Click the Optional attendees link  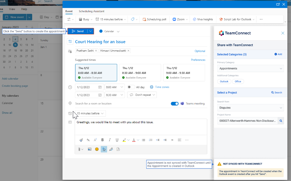pos(200,51)
